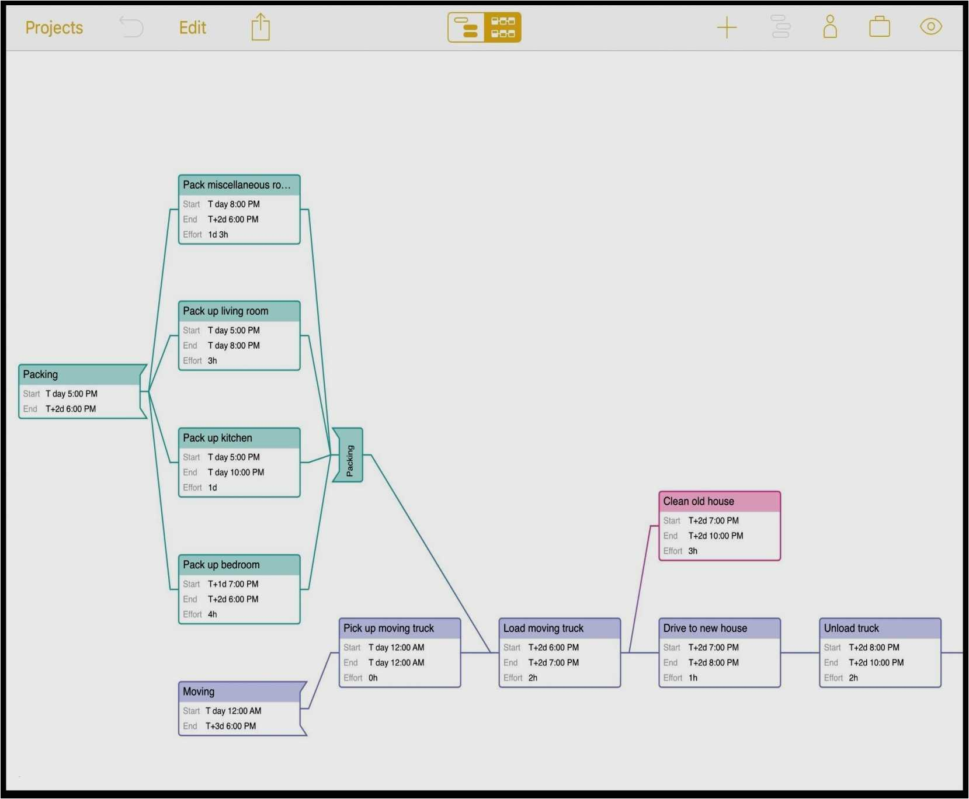The image size is (969, 799).
Task: Go back to Projects
Action: tap(54, 27)
